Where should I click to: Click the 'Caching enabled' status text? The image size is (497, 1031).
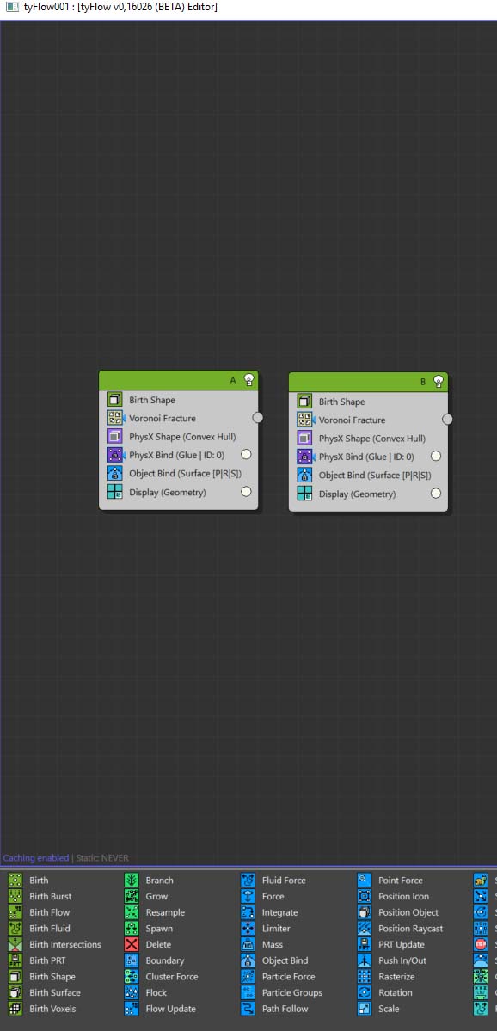point(35,858)
